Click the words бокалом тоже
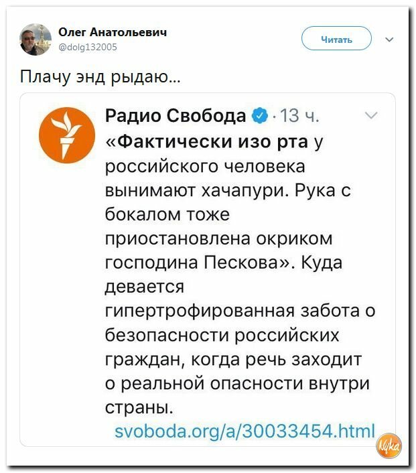This screenshot has width=416, height=473. pos(167,214)
